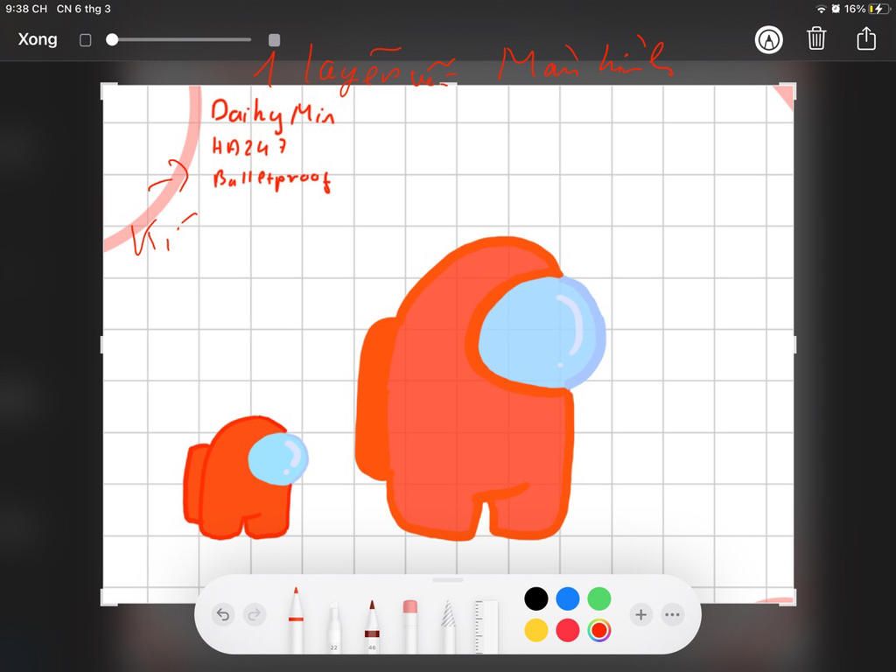Select the Lasso selection tool
Viewport: 896px width, 672px height.
tap(449, 626)
